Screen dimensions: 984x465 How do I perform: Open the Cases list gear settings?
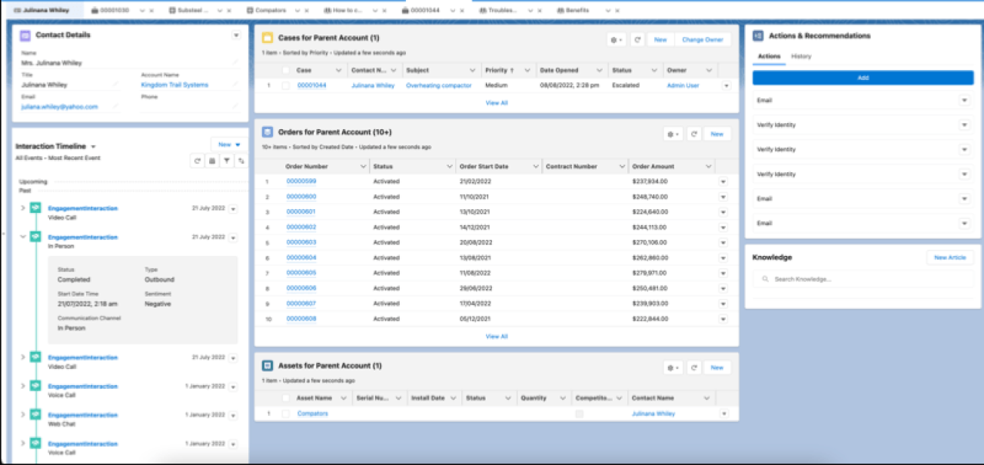(616, 39)
